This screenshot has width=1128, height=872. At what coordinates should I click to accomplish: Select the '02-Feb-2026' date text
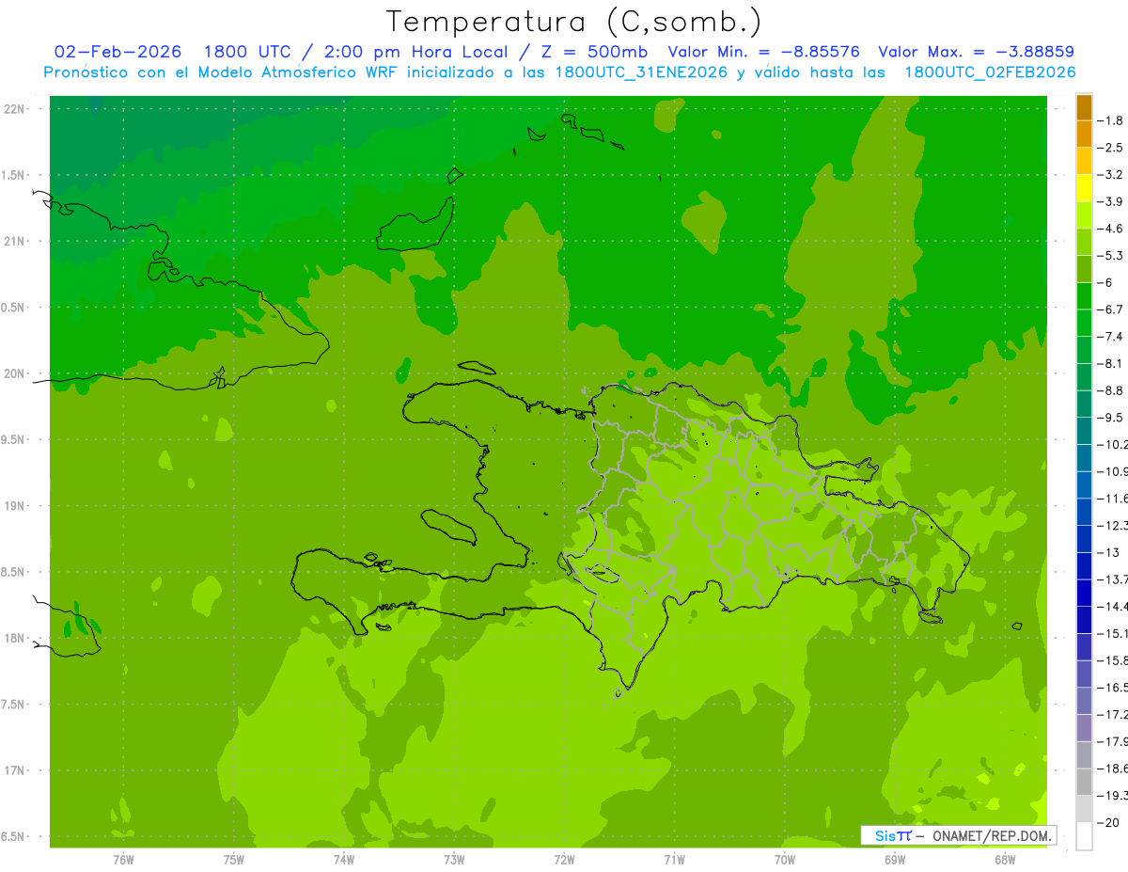pyautogui.click(x=117, y=52)
